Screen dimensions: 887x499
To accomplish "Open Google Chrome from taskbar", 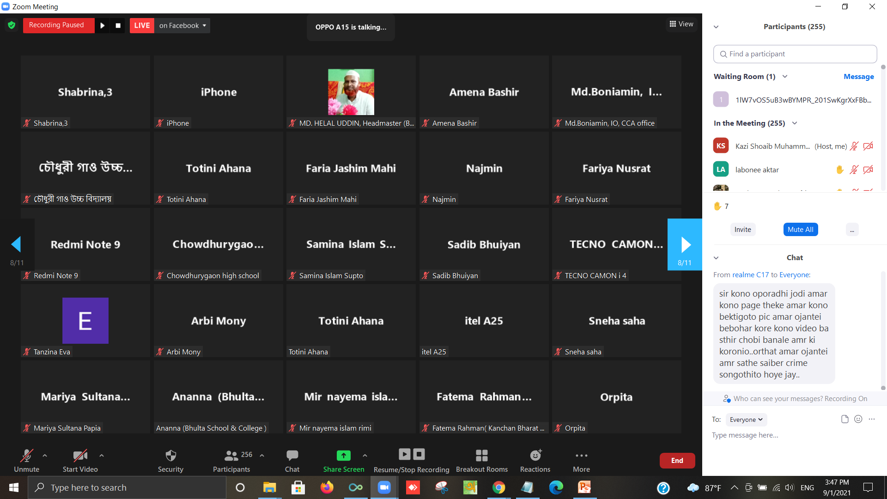I will coord(498,487).
